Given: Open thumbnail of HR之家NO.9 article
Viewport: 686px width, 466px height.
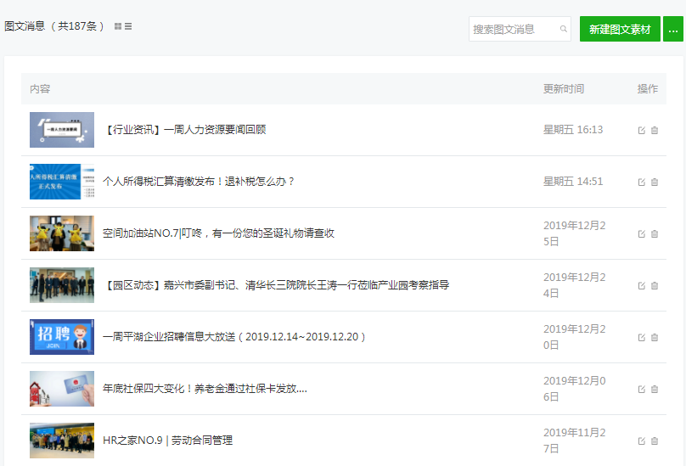Looking at the screenshot, I should (x=62, y=441).
